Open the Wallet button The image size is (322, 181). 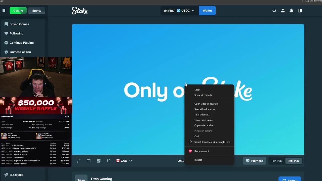pos(207,11)
